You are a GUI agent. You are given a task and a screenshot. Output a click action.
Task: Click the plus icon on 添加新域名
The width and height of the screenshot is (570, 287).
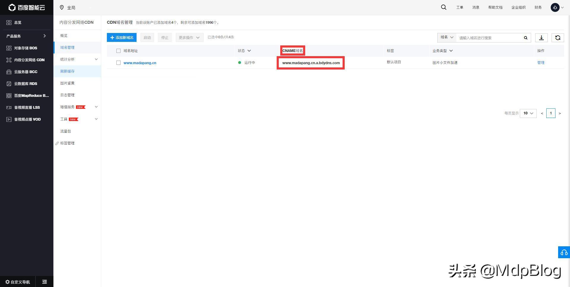[x=112, y=38]
